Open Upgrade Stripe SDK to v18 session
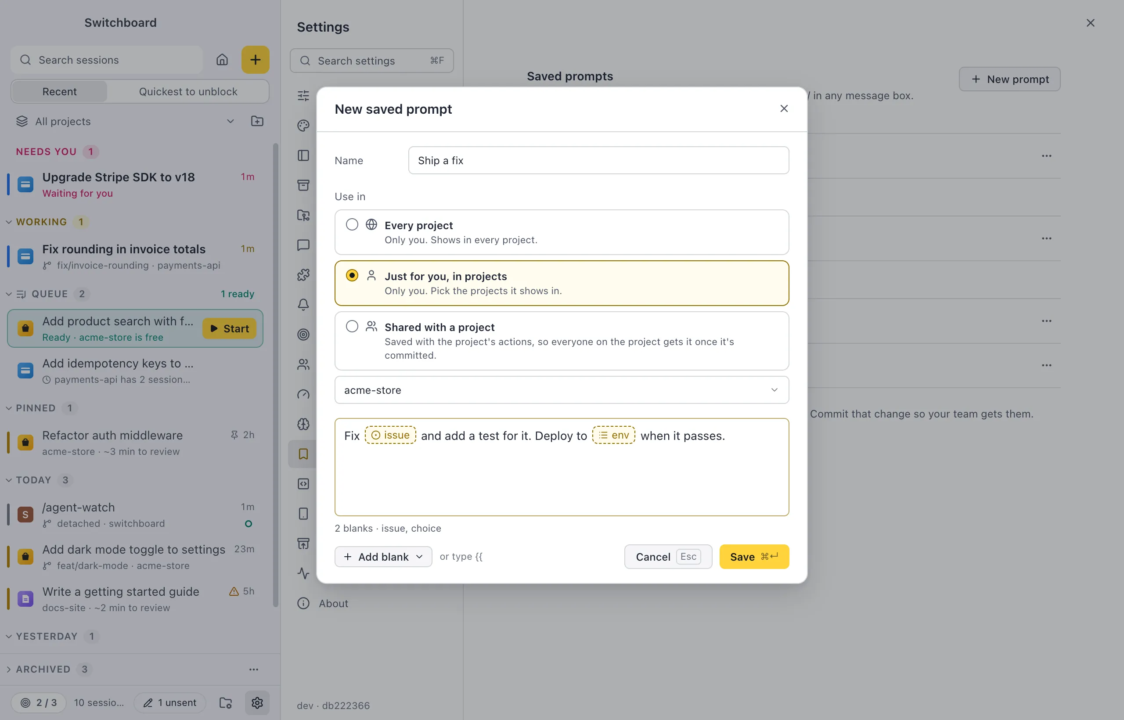This screenshot has width=1124, height=720. (136, 185)
